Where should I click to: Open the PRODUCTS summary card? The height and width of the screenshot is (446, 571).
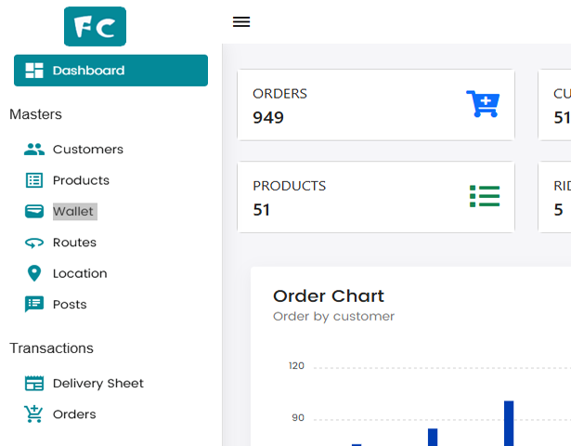[x=376, y=197]
